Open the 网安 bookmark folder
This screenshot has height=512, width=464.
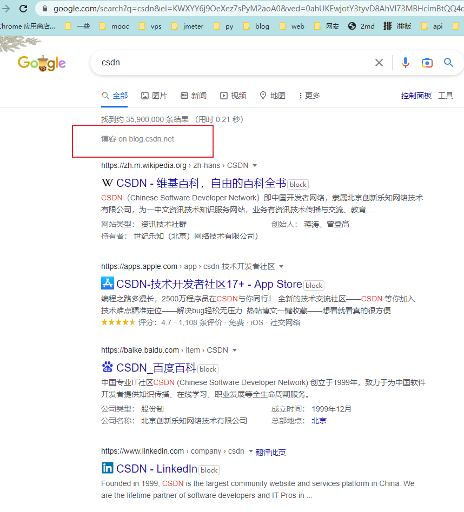[x=326, y=26]
